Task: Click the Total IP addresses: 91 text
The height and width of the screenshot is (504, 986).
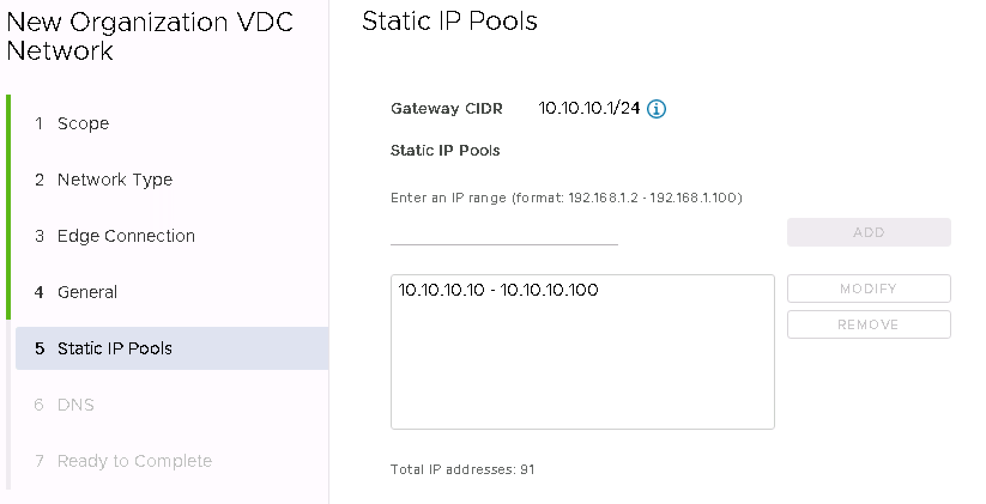Action: click(462, 469)
